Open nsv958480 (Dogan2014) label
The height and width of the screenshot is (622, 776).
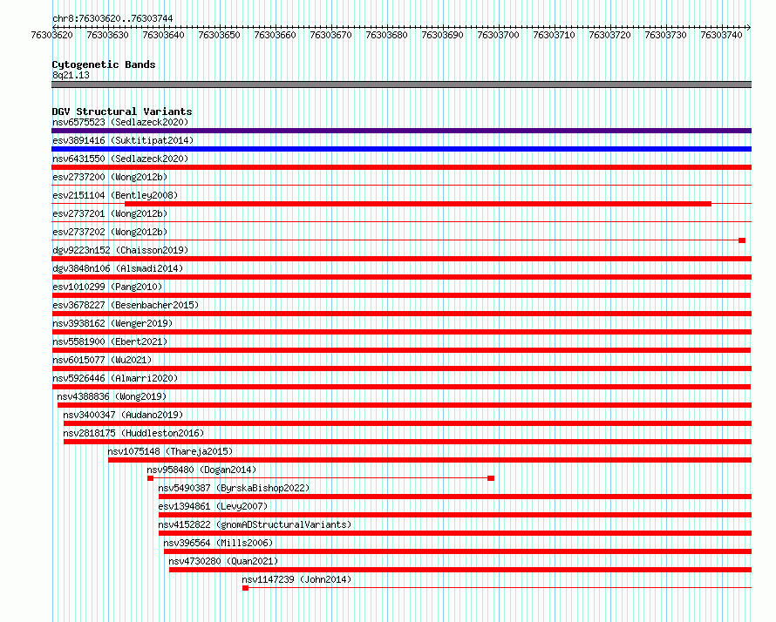point(201,470)
